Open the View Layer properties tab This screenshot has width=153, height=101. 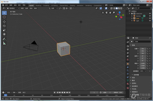click(x=128, y=53)
